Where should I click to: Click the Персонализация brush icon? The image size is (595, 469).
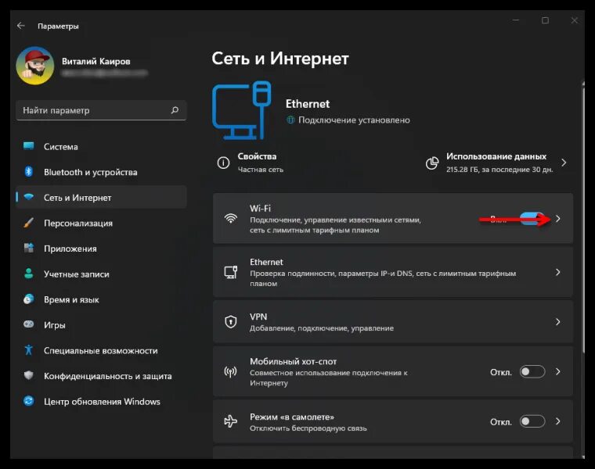[28, 223]
